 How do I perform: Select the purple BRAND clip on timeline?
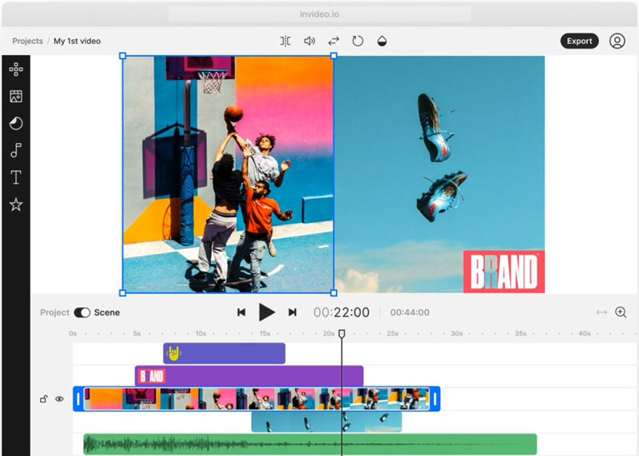point(249,375)
